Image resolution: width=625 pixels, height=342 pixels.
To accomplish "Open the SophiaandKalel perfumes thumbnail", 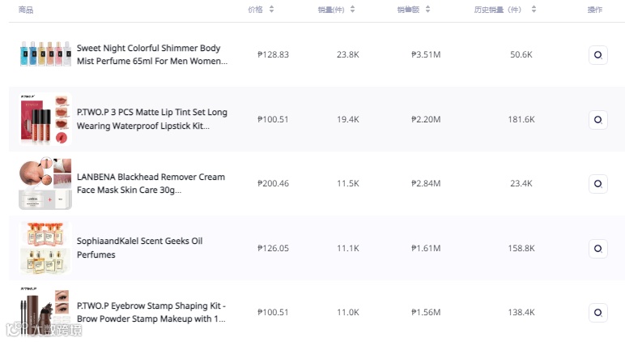I will 46,248.
